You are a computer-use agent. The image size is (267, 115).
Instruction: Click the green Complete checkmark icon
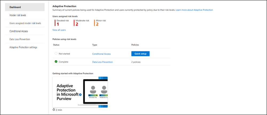point(56,62)
